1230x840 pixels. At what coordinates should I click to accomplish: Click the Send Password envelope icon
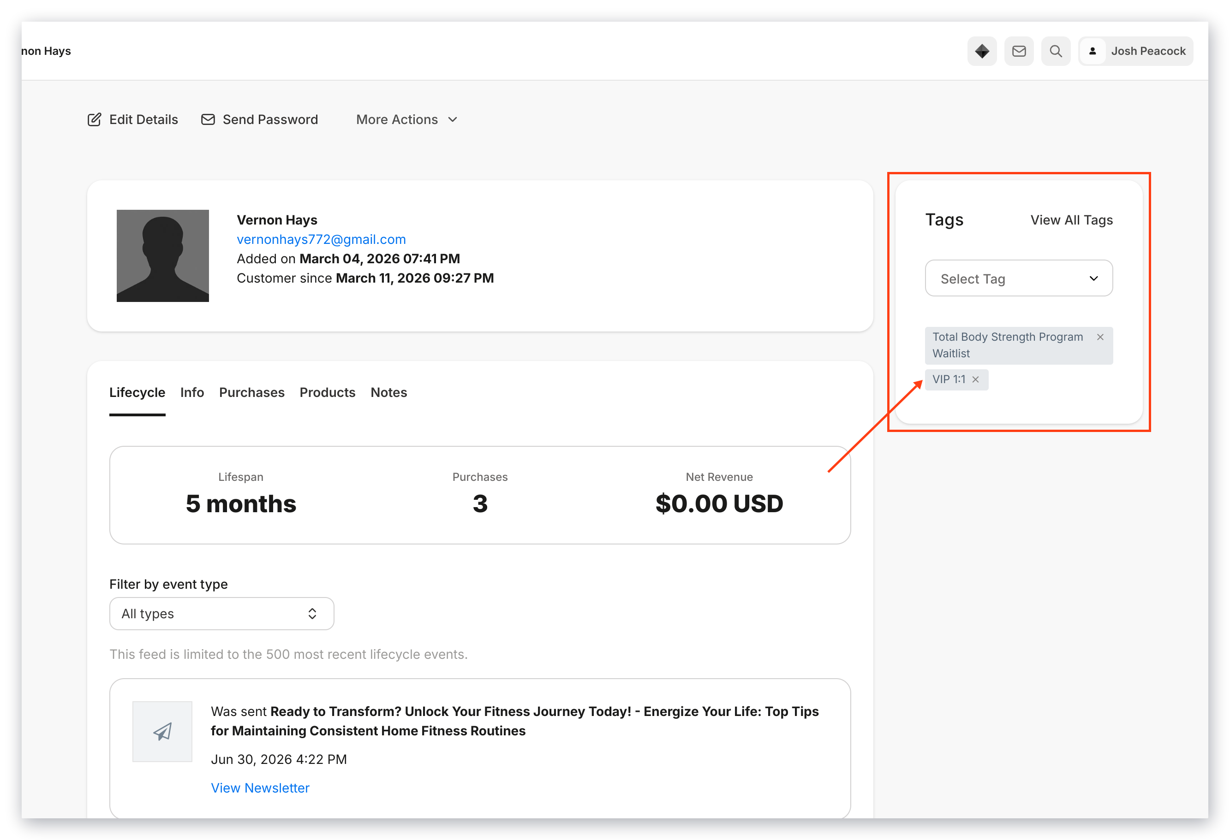click(208, 119)
